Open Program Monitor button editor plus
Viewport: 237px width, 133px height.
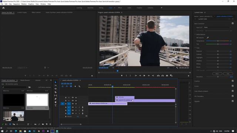pos(188,76)
